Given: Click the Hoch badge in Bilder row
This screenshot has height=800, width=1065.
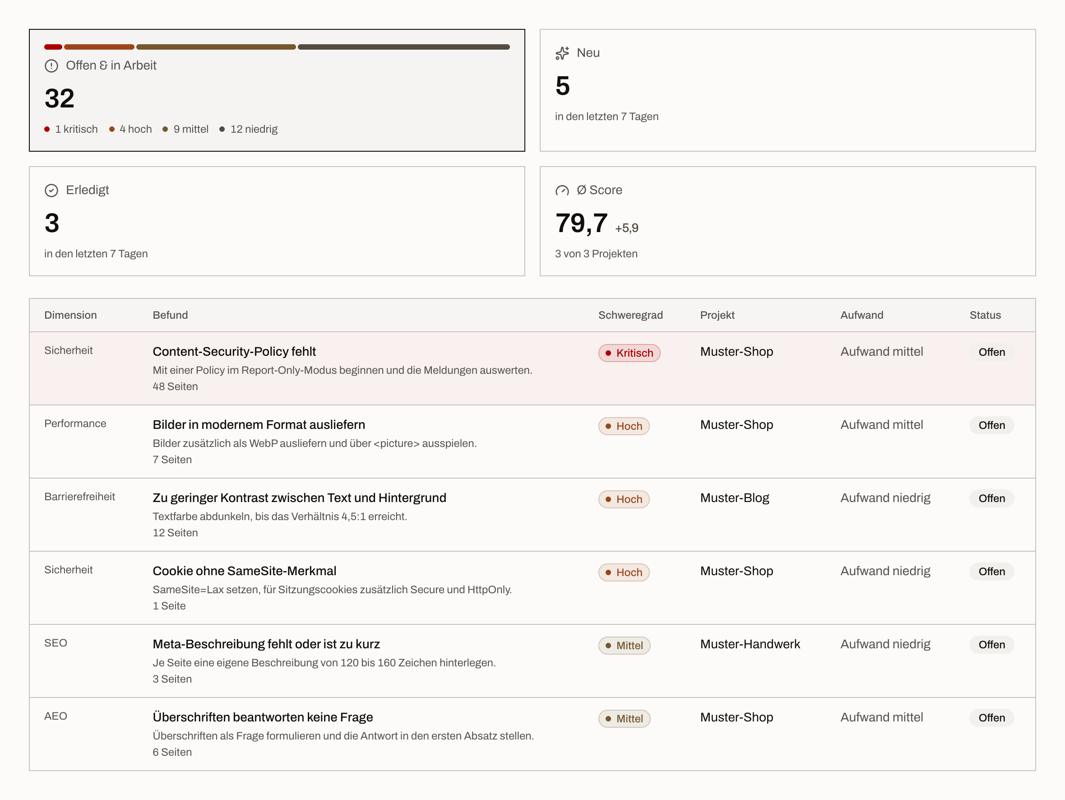Looking at the screenshot, I should pos(624,426).
